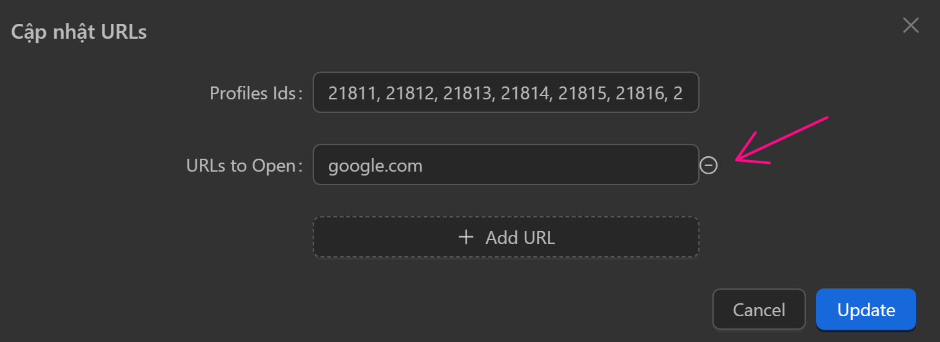The width and height of the screenshot is (940, 342).
Task: Focus the Profiles Ids input field
Action: (505, 92)
